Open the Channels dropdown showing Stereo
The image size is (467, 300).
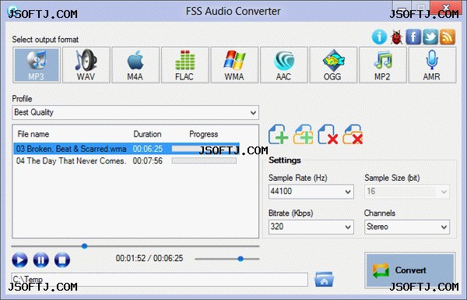[407, 227]
